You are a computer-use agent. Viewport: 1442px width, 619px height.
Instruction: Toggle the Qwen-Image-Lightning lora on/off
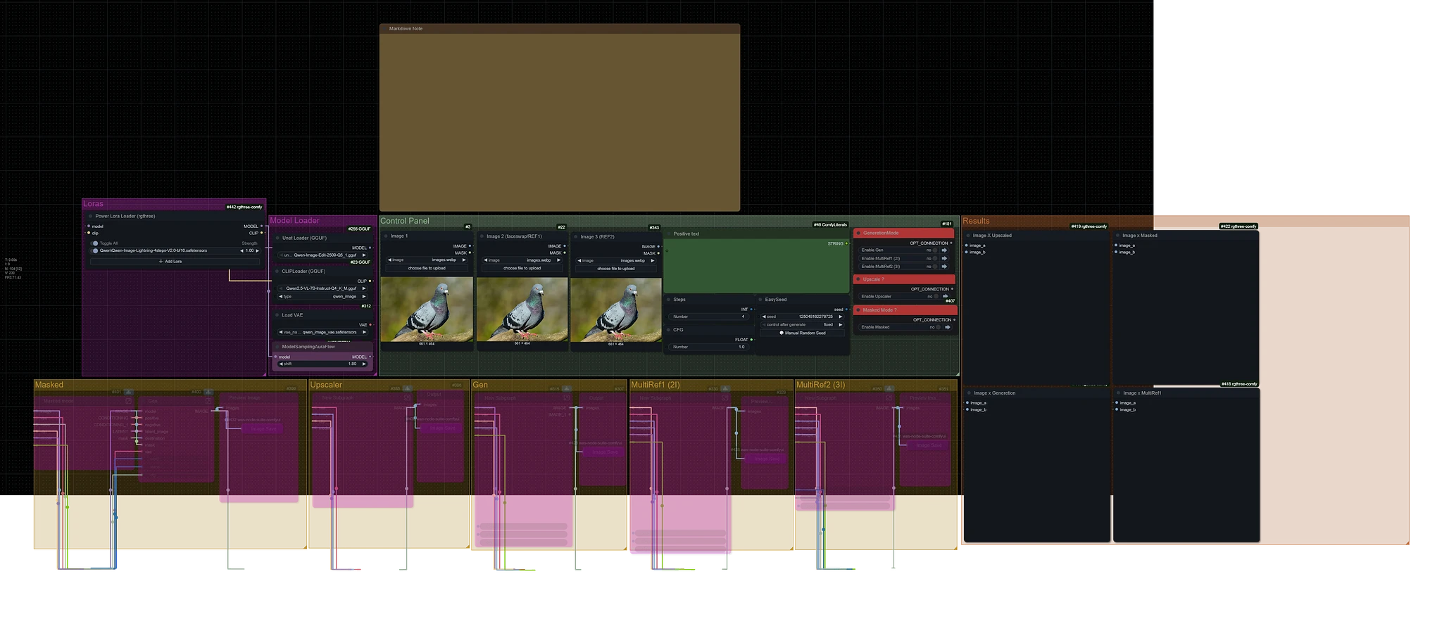[x=95, y=250]
